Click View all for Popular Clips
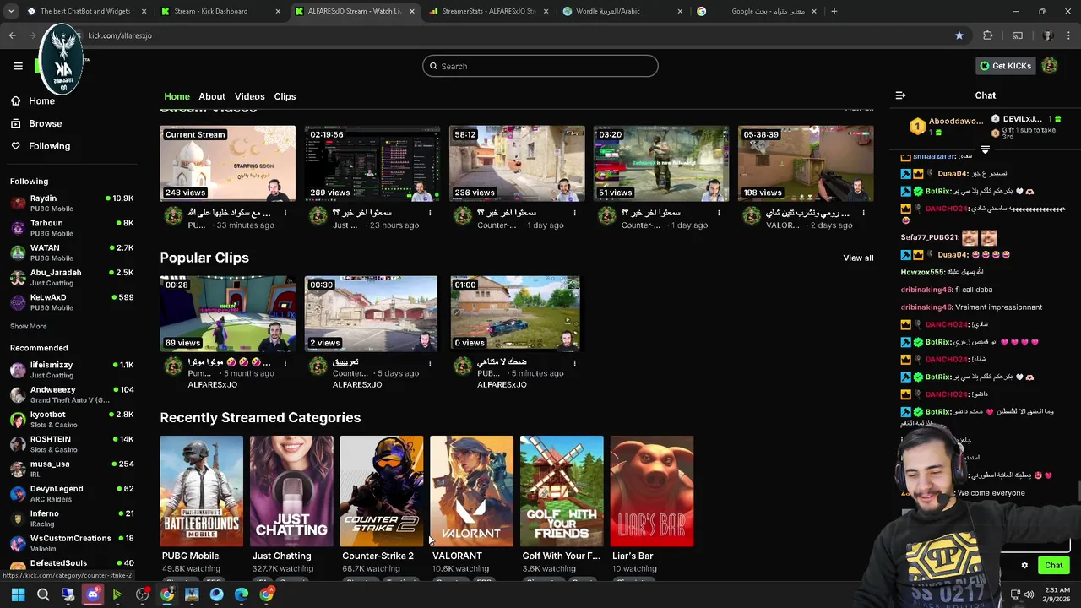Image resolution: width=1081 pixels, height=608 pixels. click(x=858, y=258)
